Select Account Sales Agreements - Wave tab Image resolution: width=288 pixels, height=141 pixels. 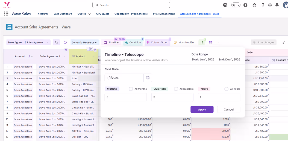(x=200, y=14)
